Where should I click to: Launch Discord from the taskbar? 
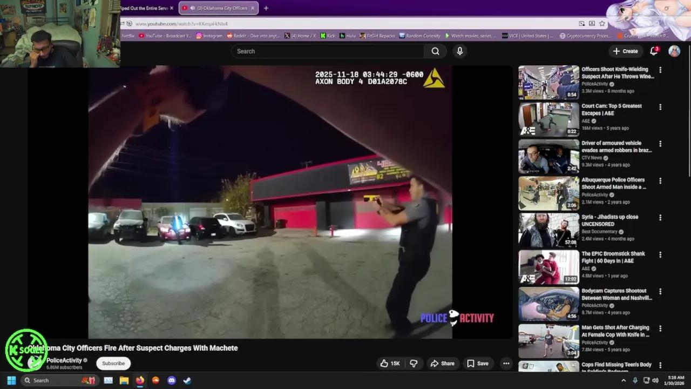point(171,380)
